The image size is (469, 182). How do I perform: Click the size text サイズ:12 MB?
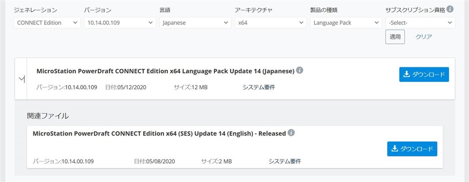[191, 87]
